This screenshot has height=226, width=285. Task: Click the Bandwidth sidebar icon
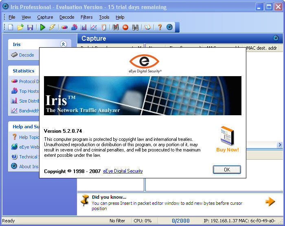(14, 110)
